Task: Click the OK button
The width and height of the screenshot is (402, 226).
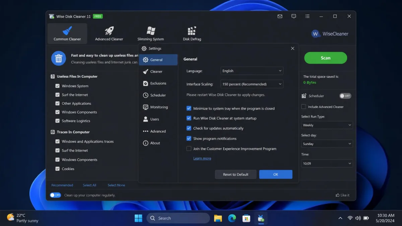Action: 276,174
